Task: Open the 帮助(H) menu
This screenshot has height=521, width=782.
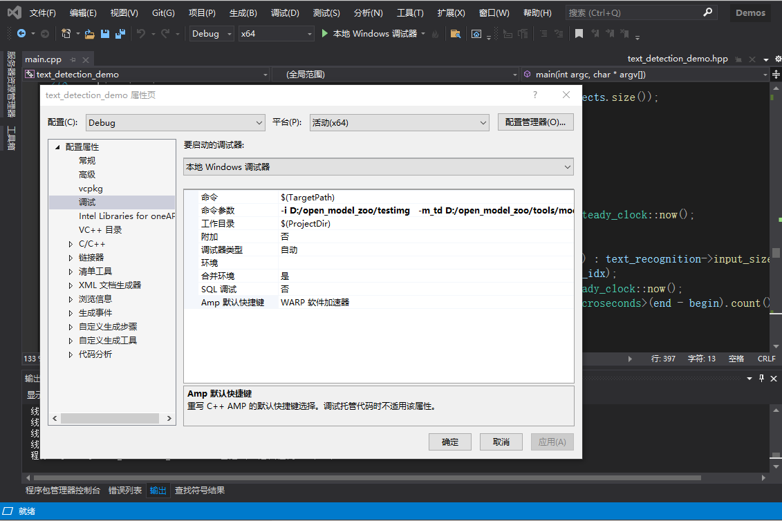Action: tap(537, 13)
